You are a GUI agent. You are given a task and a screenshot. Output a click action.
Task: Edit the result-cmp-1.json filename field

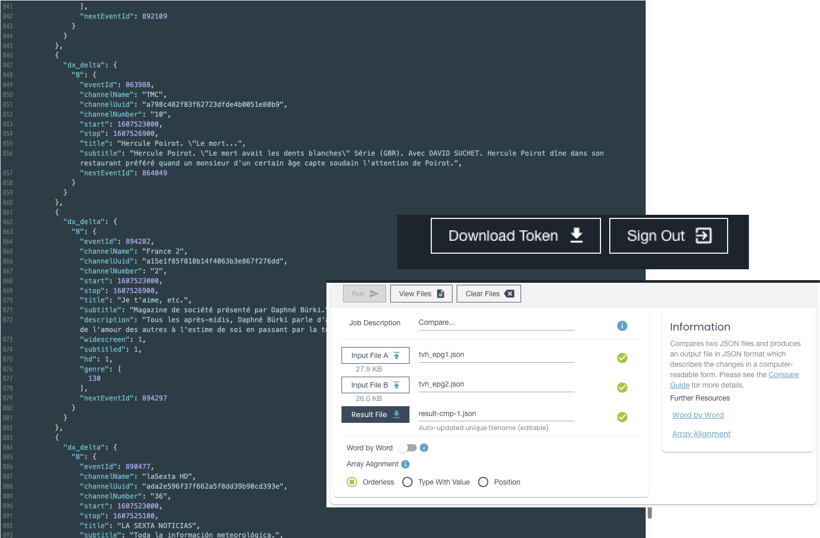[496, 414]
